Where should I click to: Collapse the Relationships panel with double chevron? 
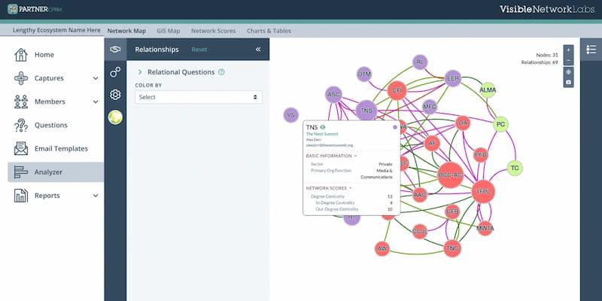point(258,49)
